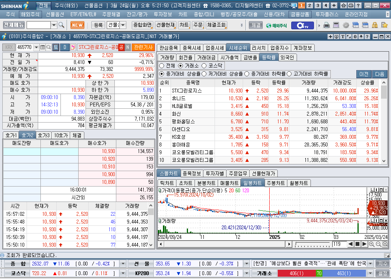Switch to the 호가1 tab
Viewport: 391px width, 279px height.
pos(11,135)
